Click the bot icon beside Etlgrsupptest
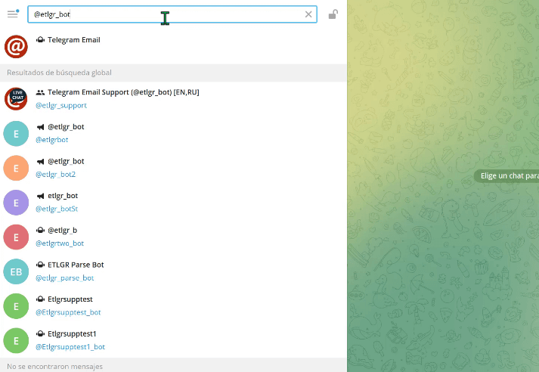539x372 pixels. (x=40, y=299)
